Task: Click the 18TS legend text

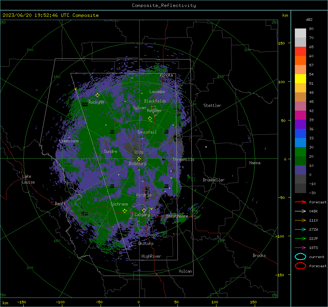Action: (313, 248)
